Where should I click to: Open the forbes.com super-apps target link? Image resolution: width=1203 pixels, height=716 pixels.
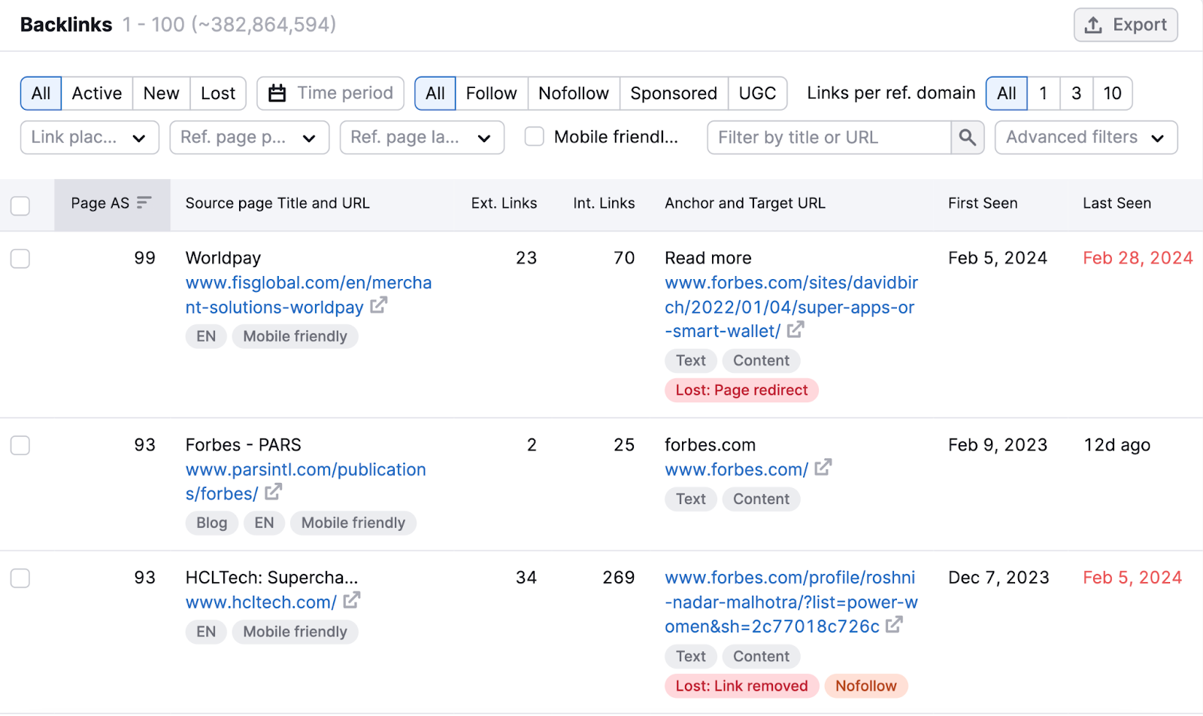point(791,307)
